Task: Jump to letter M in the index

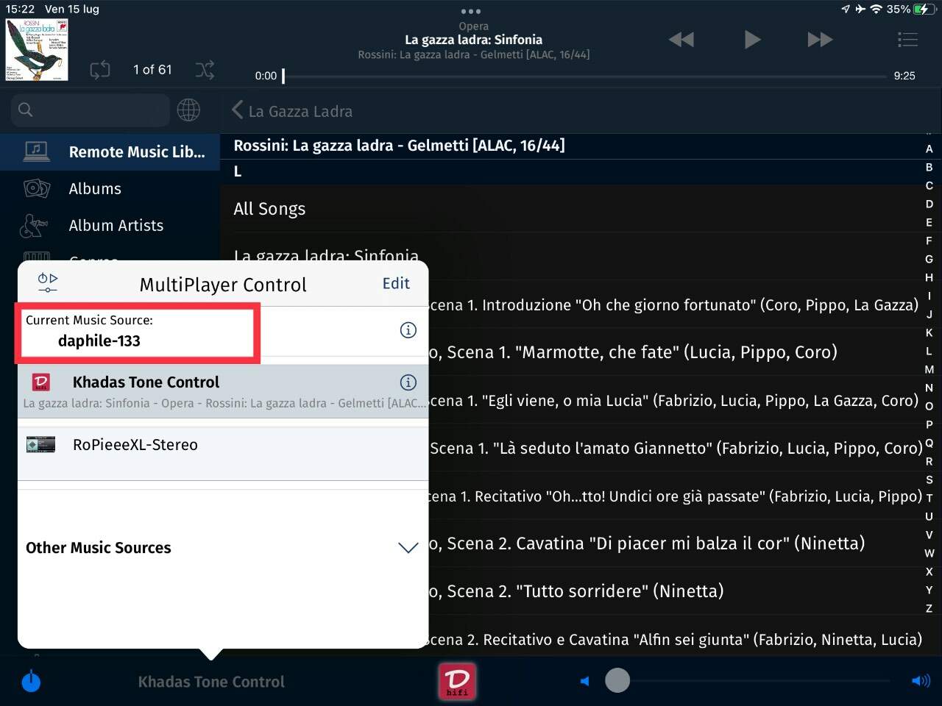Action: [x=929, y=369]
